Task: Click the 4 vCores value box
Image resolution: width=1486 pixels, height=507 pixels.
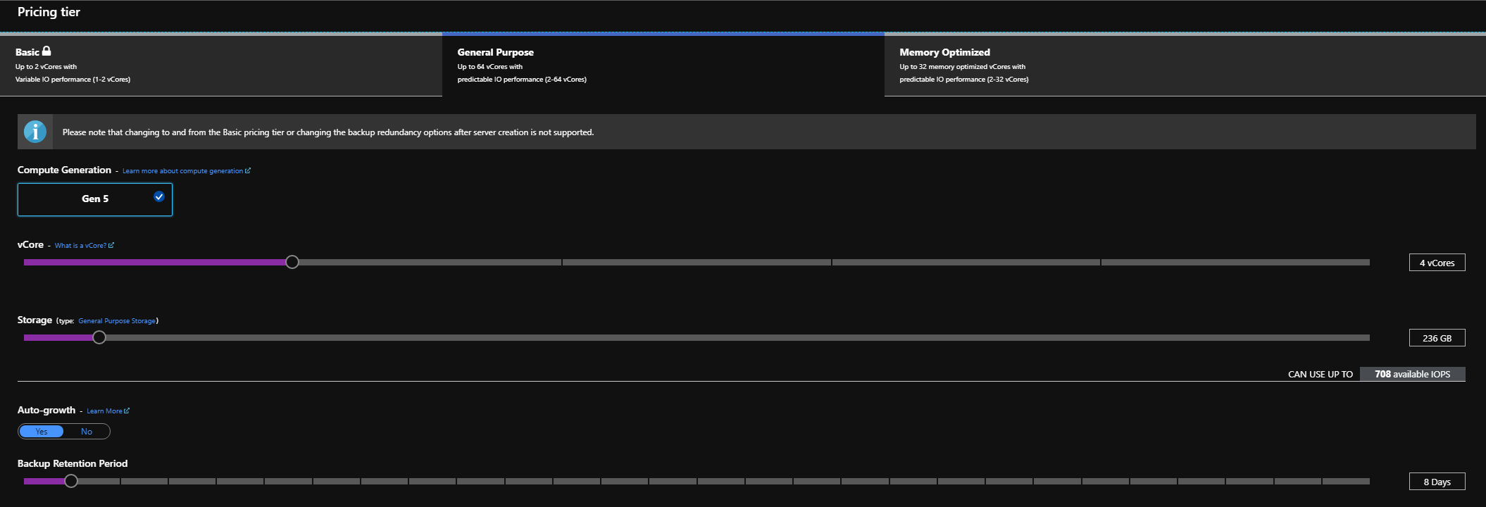Action: [1437, 263]
